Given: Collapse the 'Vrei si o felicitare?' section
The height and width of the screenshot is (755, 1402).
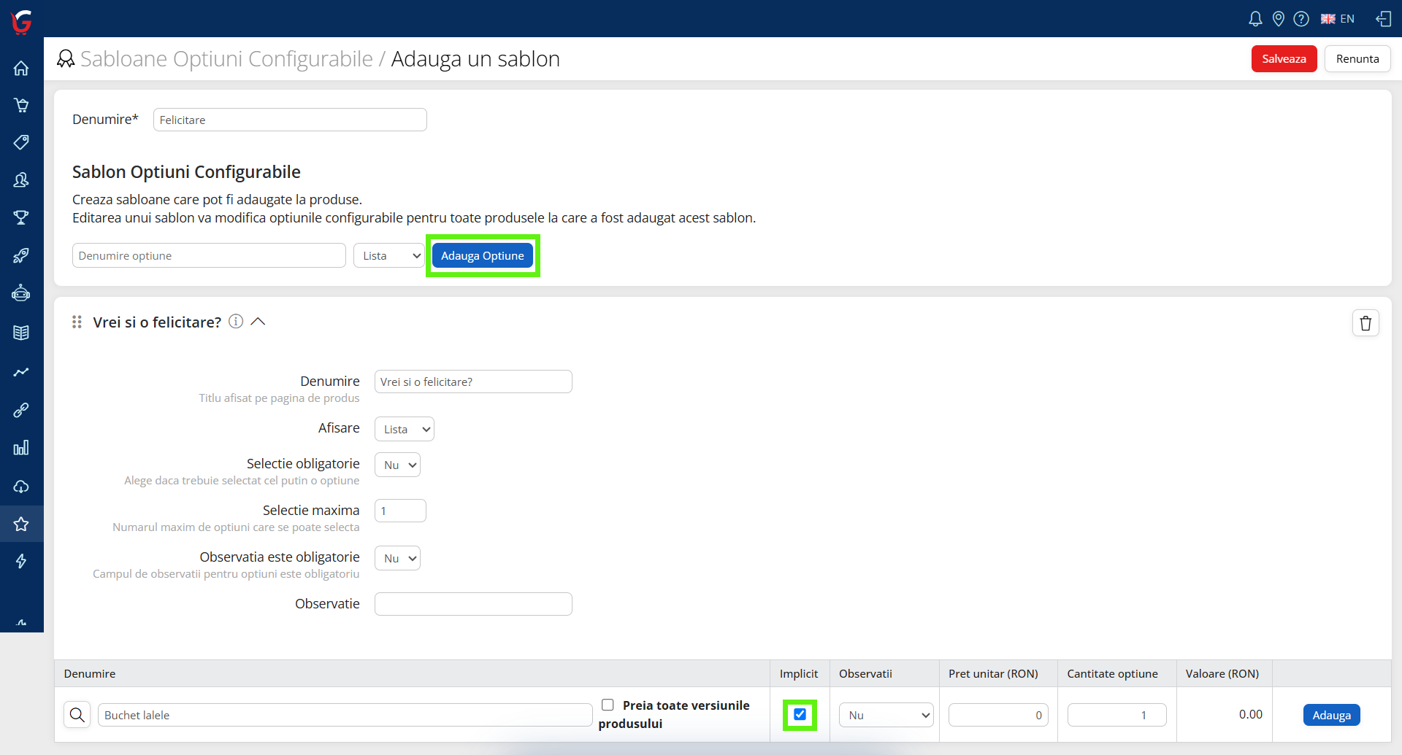Looking at the screenshot, I should click(x=258, y=322).
